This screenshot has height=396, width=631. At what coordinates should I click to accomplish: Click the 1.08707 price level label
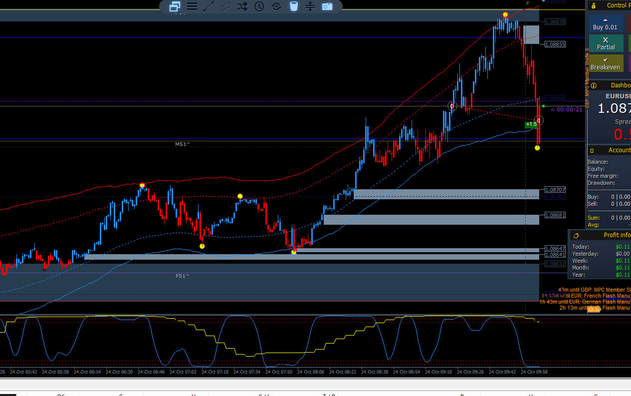pyautogui.click(x=555, y=190)
